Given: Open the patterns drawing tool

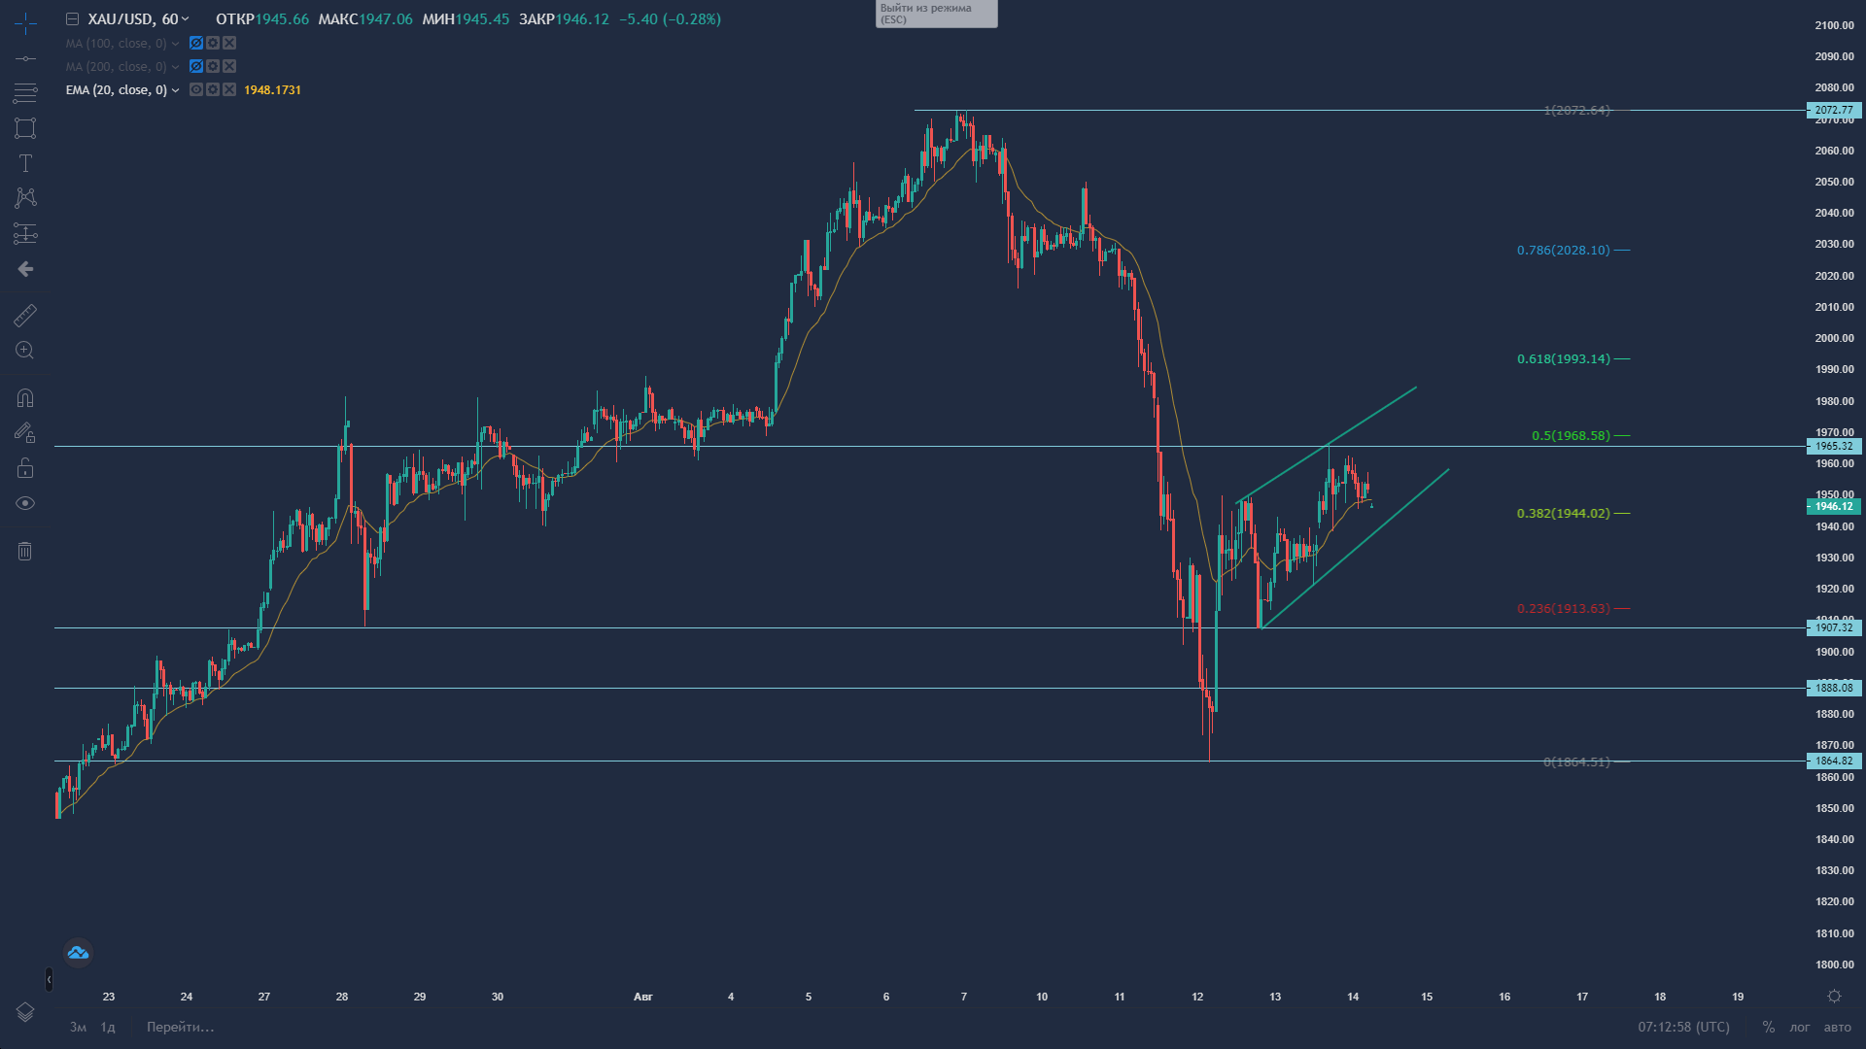Looking at the screenshot, I should pos(25,198).
